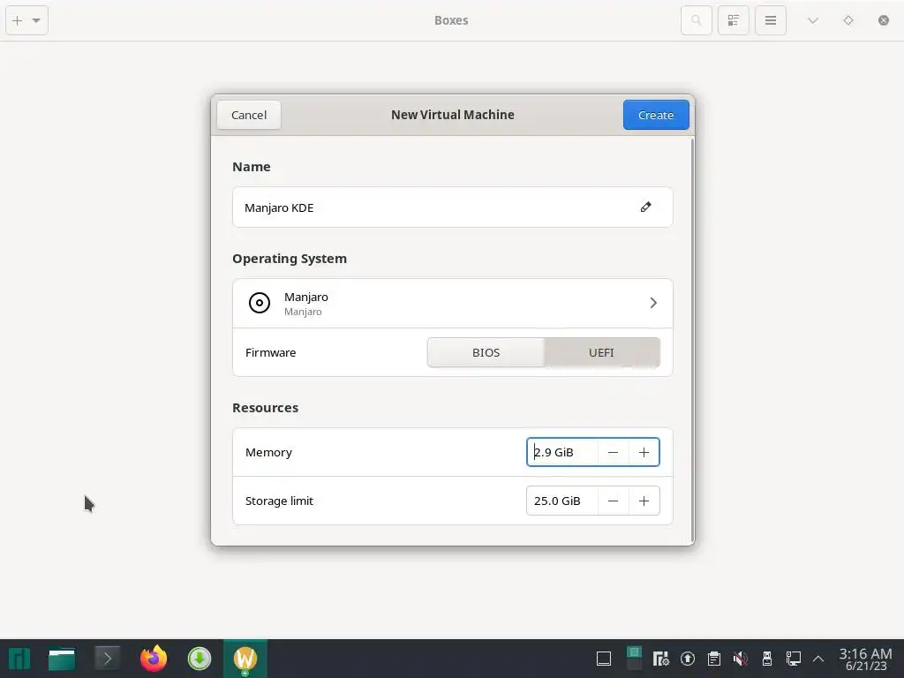The height and width of the screenshot is (678, 904).
Task: Click the network connection tray icon
Action: tap(794, 659)
